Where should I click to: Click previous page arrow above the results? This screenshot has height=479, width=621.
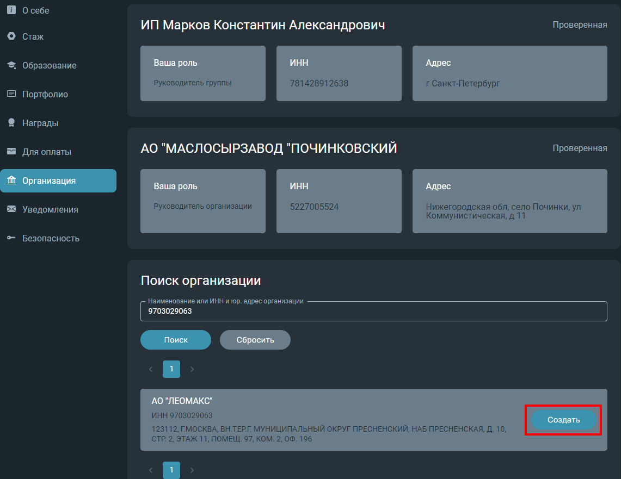coord(151,369)
